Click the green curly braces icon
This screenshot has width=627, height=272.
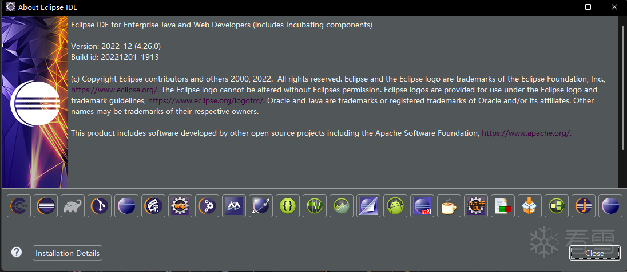pos(288,206)
